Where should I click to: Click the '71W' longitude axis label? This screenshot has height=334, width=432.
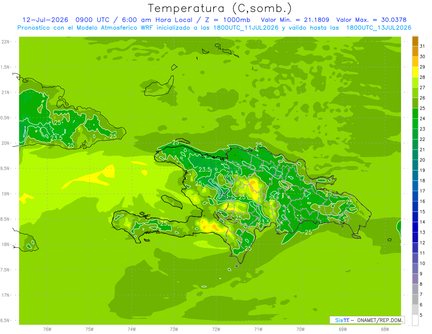[258, 329]
